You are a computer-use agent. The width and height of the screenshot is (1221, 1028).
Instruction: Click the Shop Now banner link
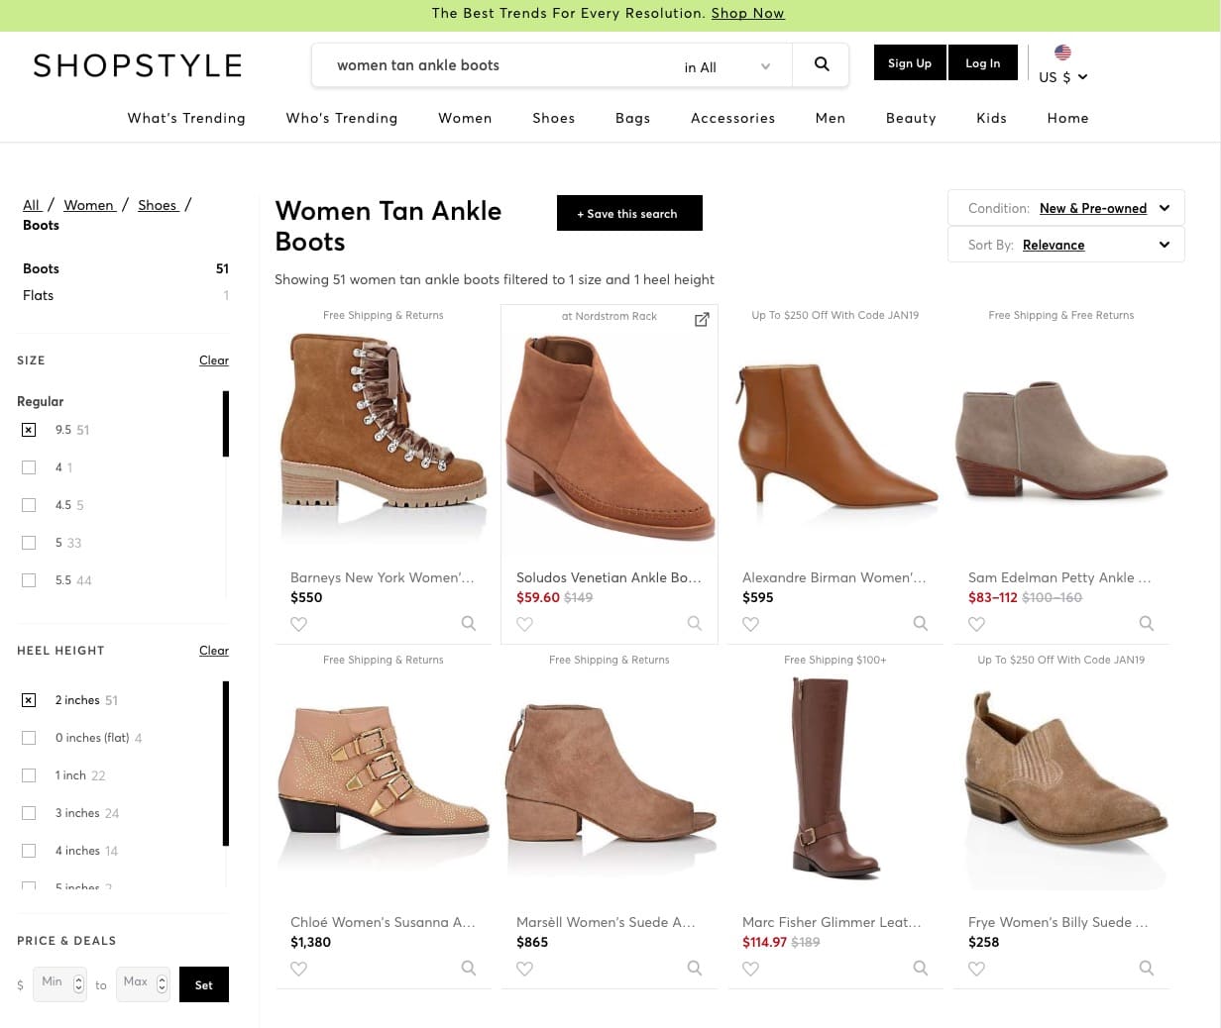pos(747,13)
